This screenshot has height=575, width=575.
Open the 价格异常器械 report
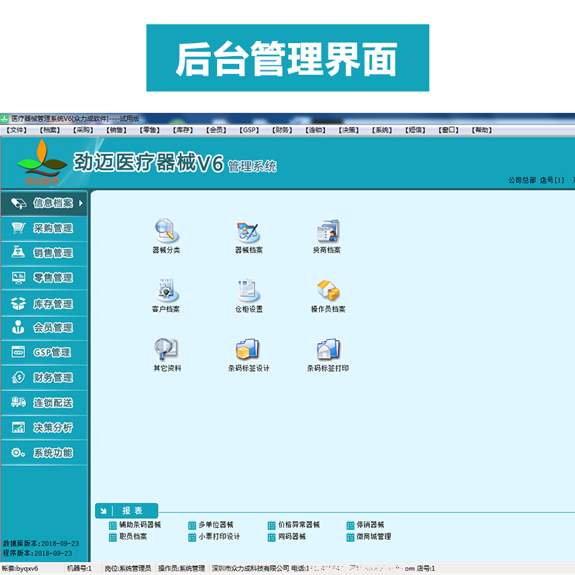[294, 525]
